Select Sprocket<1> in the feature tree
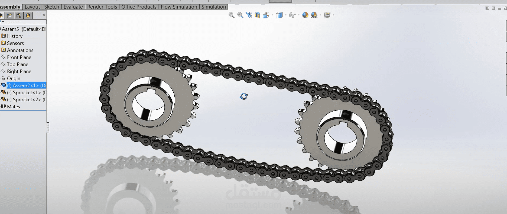507x214 pixels. [27, 92]
